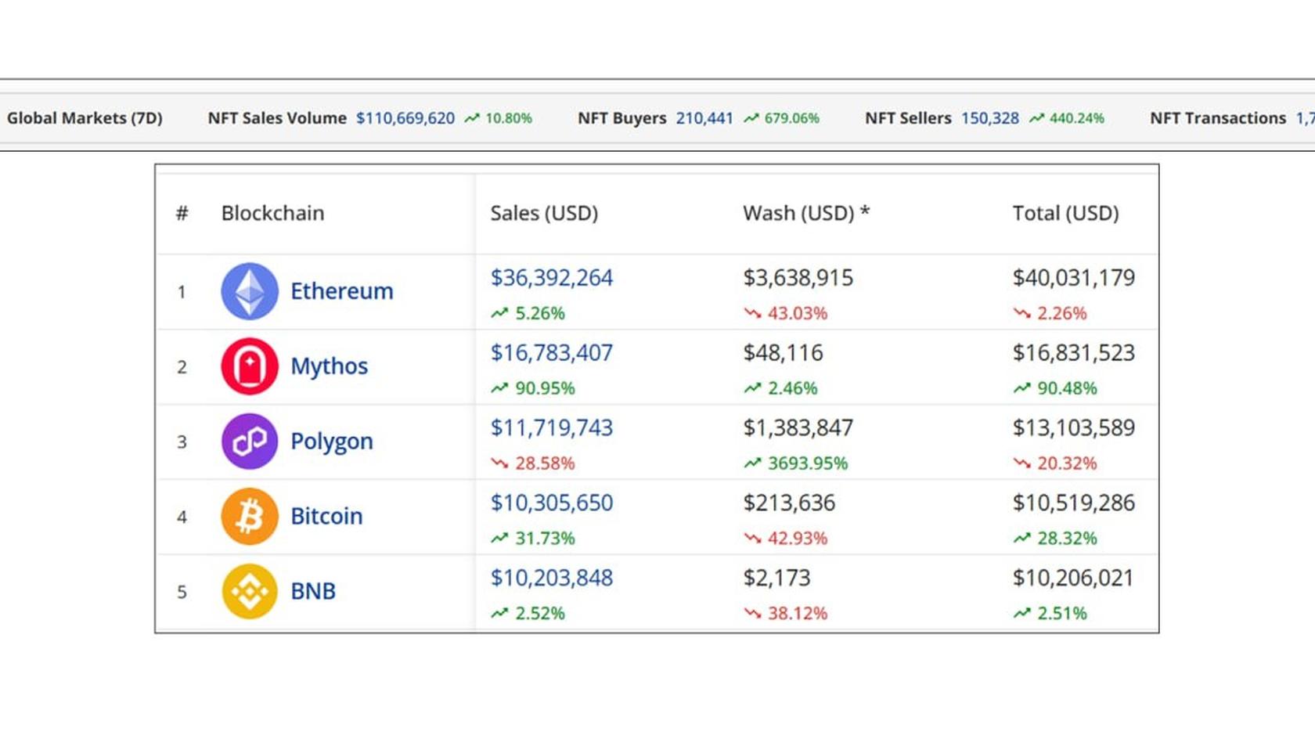Sort by the Sales (USD) column header
The width and height of the screenshot is (1315, 739).
(544, 213)
